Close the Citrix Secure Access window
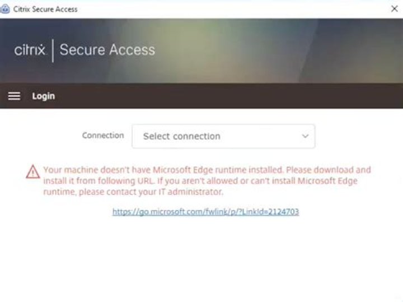Screen dimensions: 403x302 [394, 8]
